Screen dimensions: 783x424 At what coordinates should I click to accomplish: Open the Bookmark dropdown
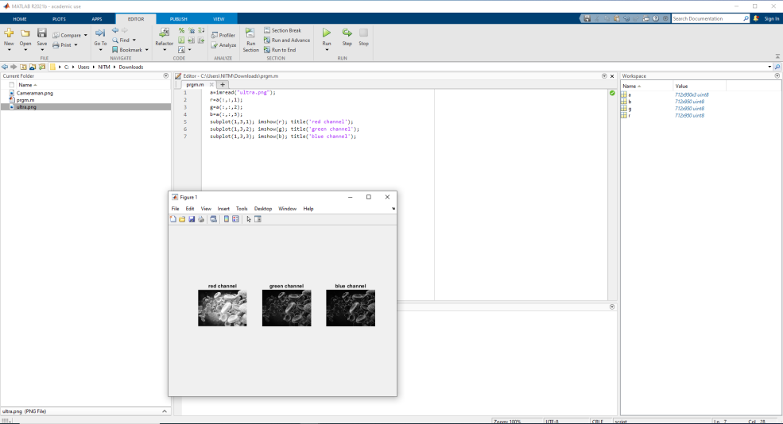tap(146, 50)
